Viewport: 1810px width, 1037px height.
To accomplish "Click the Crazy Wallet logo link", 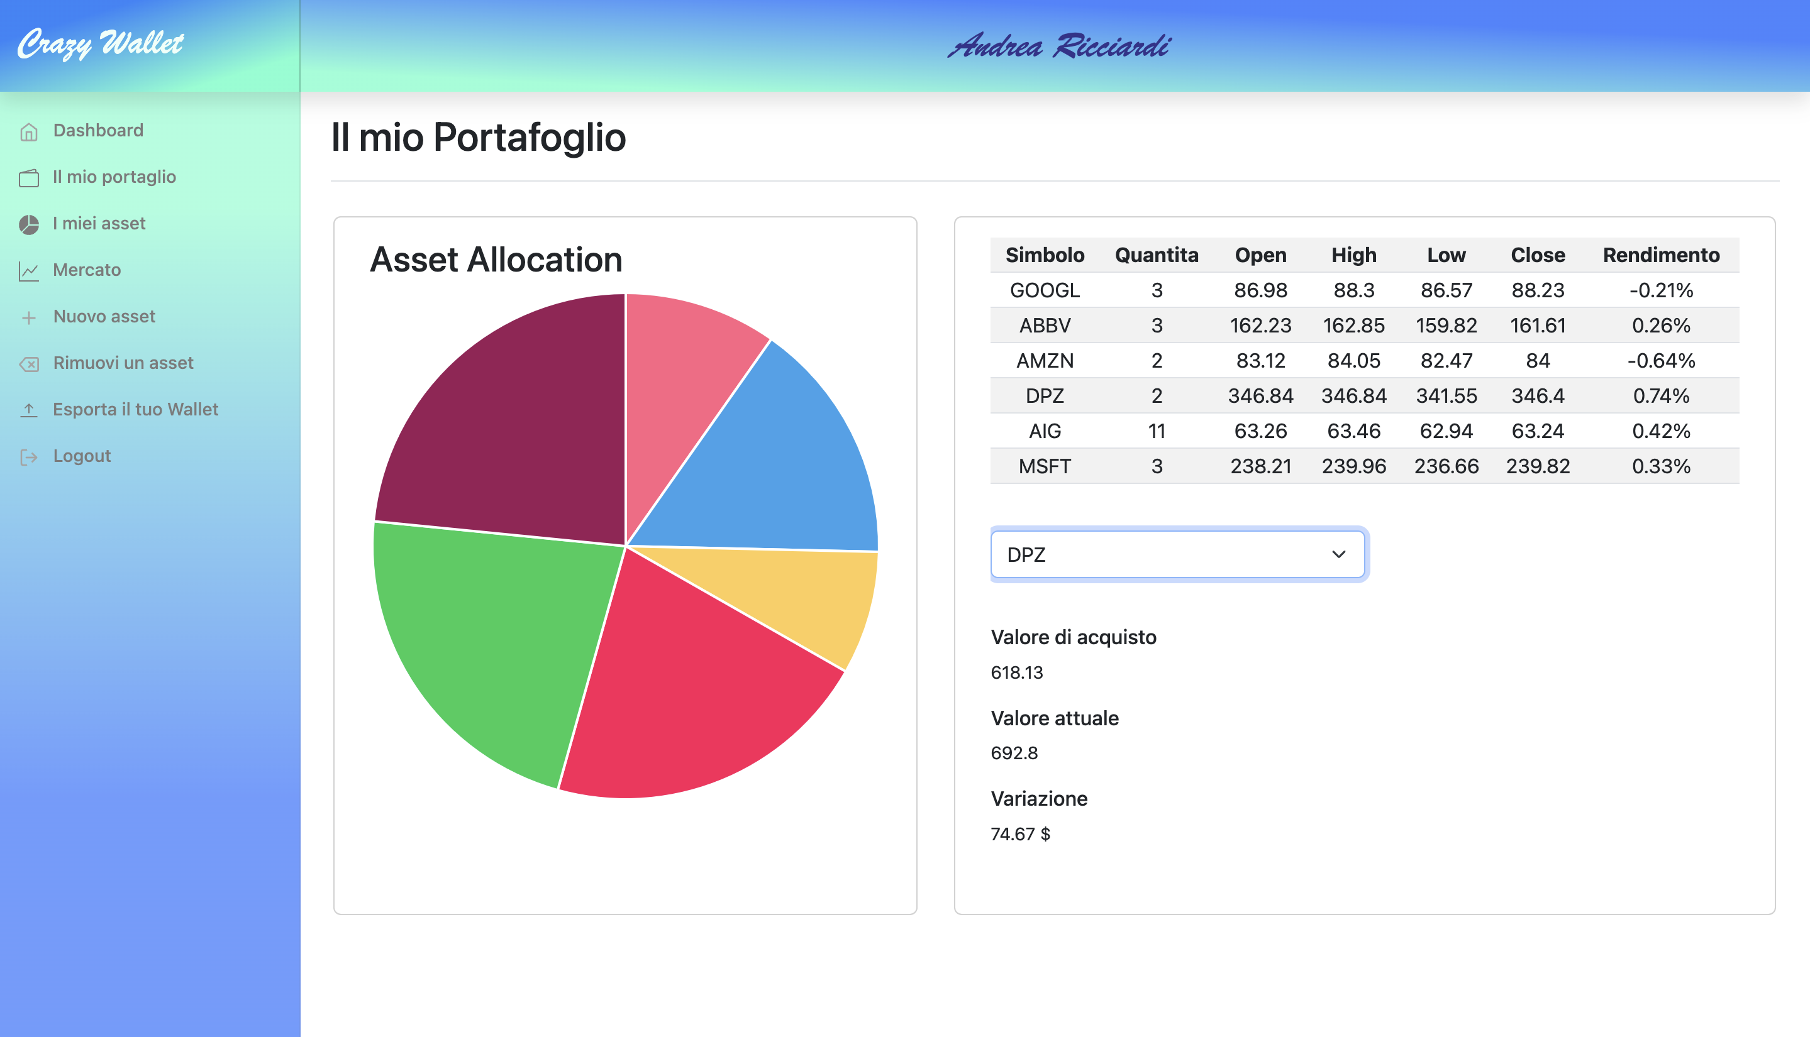I will coord(101,44).
